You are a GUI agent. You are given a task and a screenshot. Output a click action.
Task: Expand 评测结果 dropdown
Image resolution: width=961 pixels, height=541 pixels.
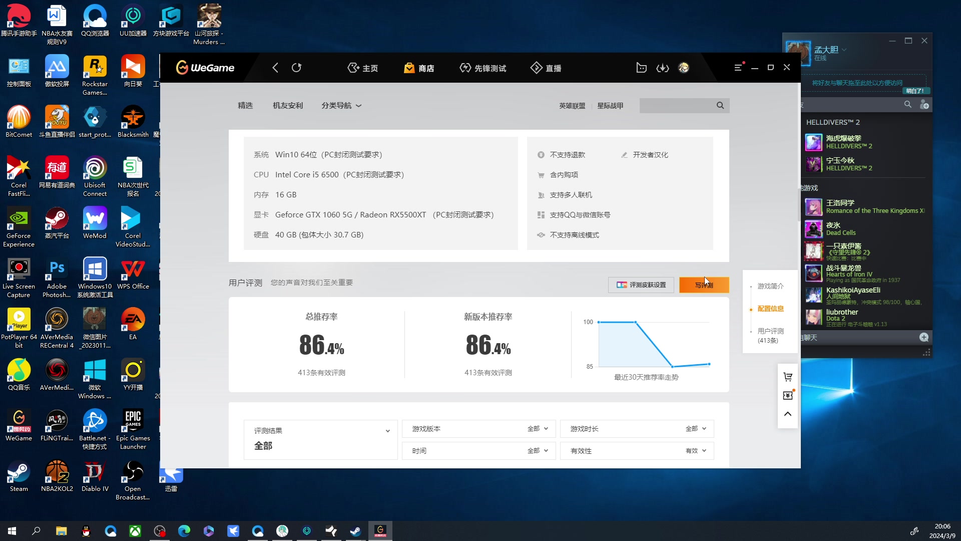[x=320, y=439]
